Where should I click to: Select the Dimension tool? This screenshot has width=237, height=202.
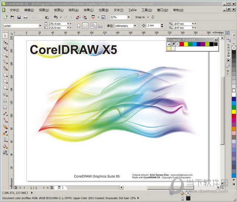[x=5, y=114]
